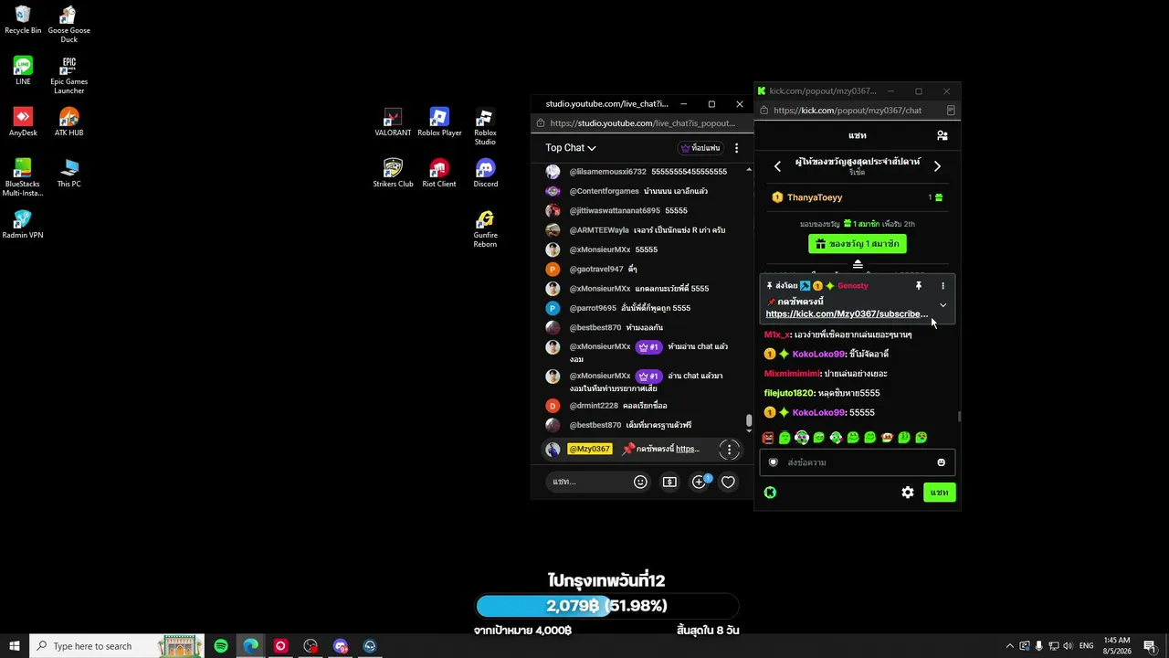This screenshot has width=1169, height=658.
Task: Show hidden system tray icons
Action: [1009, 646]
